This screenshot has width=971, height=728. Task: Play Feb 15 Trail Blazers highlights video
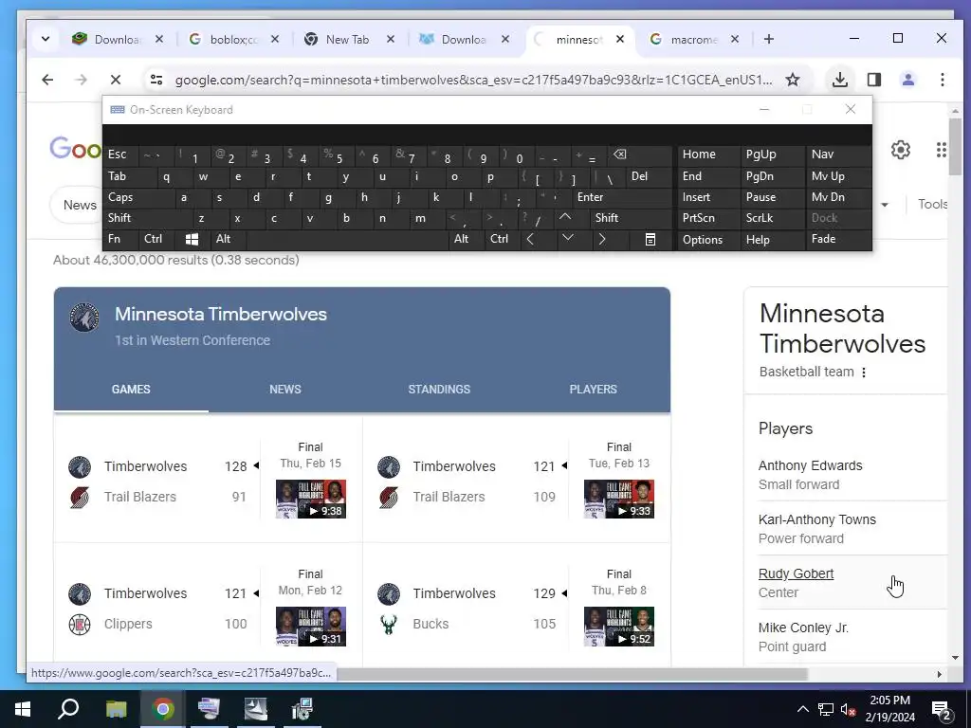pyautogui.click(x=310, y=499)
